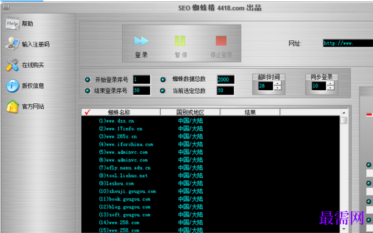
Task: Click the 帮助 sidebar label
Action: pyautogui.click(x=27, y=24)
